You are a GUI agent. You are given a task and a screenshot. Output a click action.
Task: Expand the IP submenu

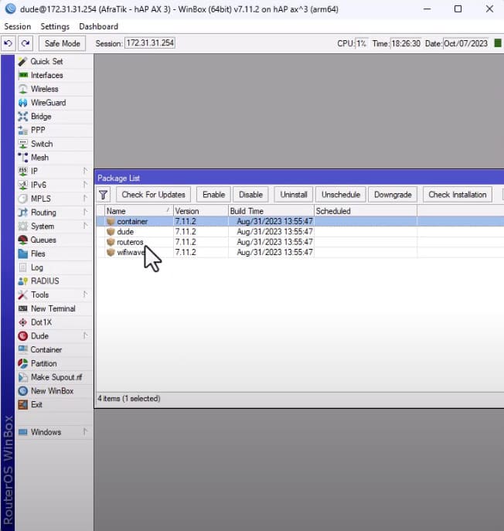click(x=85, y=171)
